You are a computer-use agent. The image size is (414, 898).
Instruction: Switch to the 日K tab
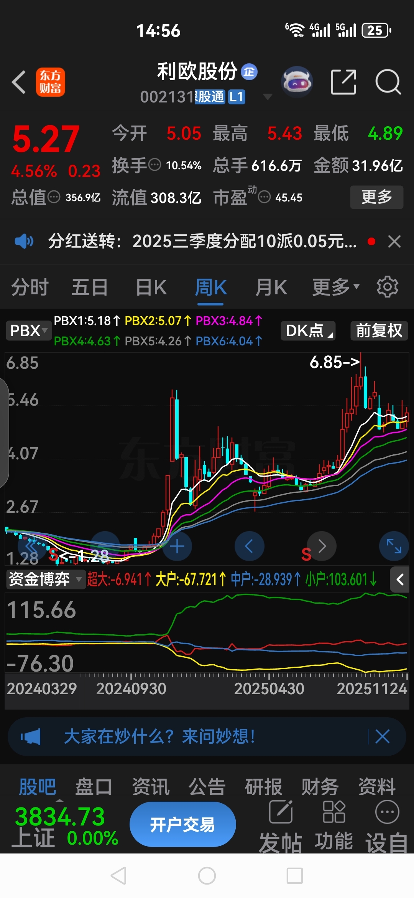[151, 287]
